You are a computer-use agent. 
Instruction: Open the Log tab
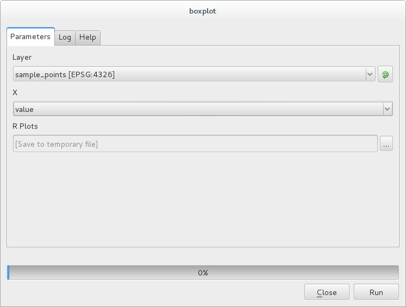65,37
